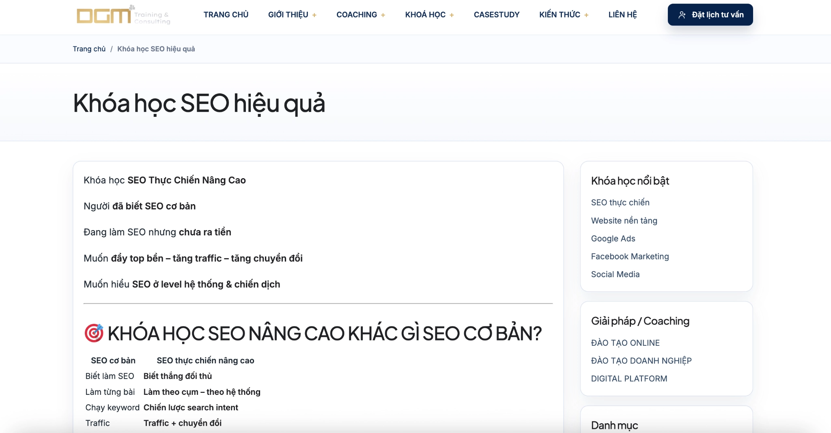
Task: Click the Khóa học SEO hiệu quả breadcrumb
Action: (x=156, y=49)
